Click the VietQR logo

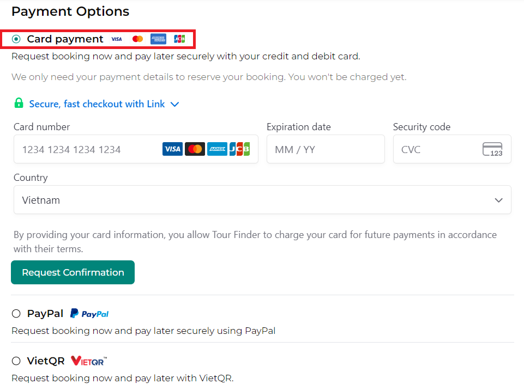pyautogui.click(x=89, y=361)
